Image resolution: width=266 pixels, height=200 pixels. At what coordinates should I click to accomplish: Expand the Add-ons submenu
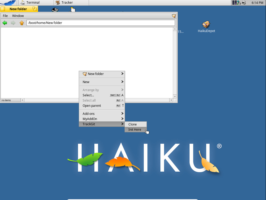pos(102,114)
